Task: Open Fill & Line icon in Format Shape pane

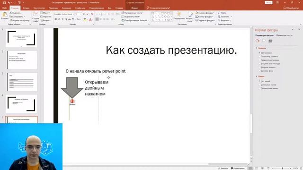Action: (258, 41)
